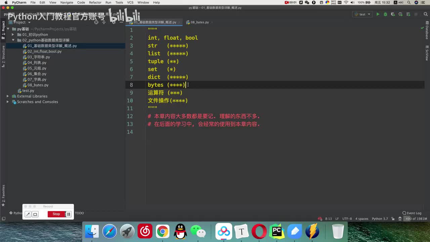This screenshot has width=430, height=242.
Task: Open the File menu
Action: [x=33, y=2]
